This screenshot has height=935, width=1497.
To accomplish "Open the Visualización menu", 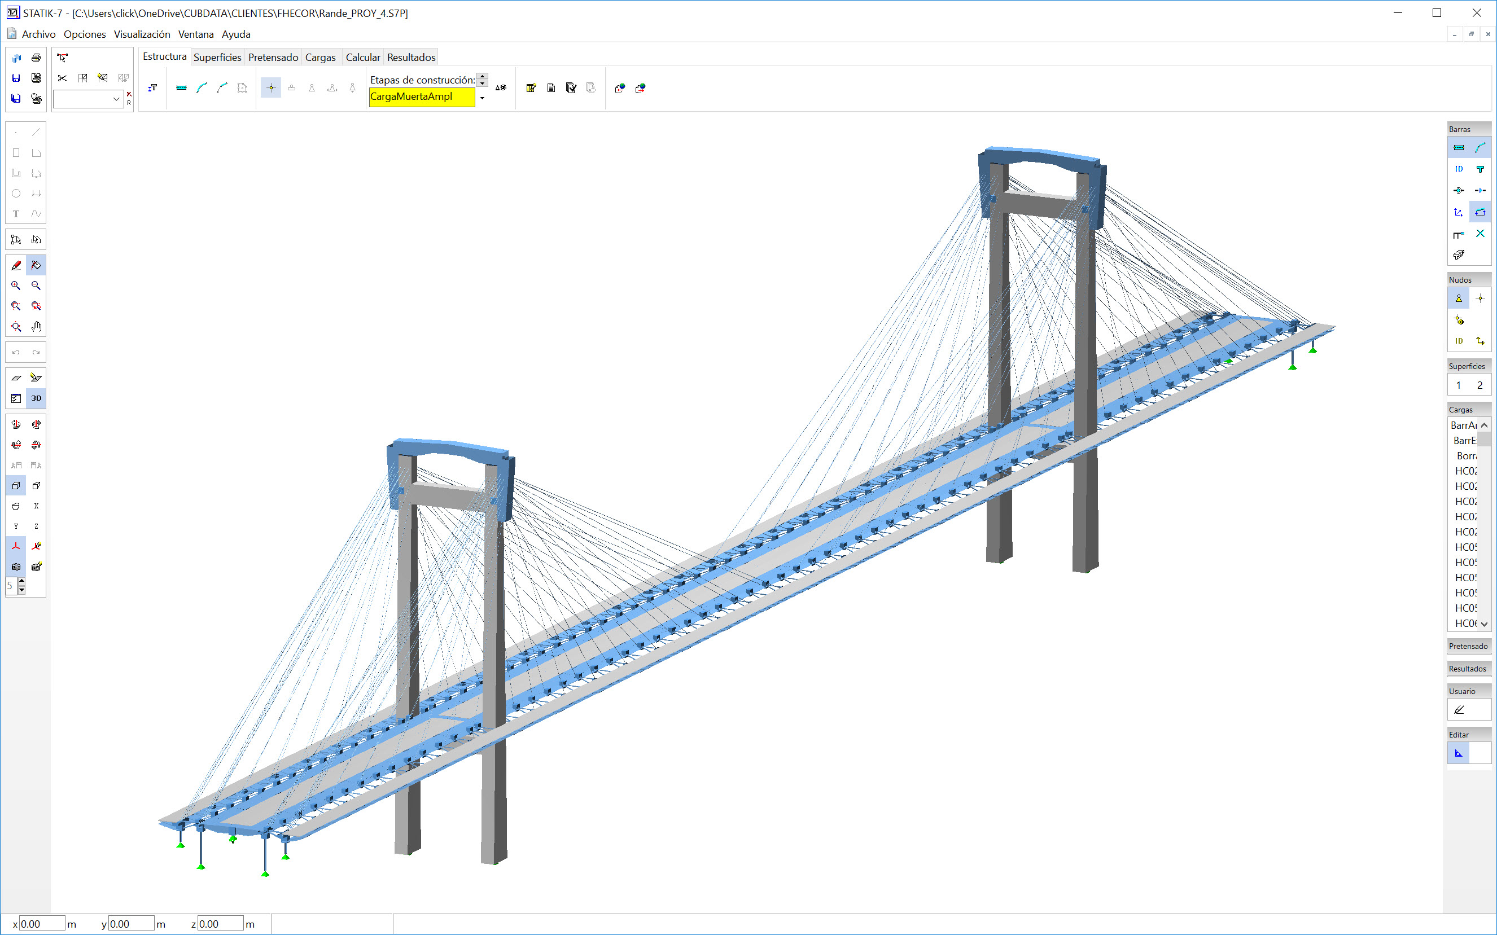I will [x=142, y=34].
